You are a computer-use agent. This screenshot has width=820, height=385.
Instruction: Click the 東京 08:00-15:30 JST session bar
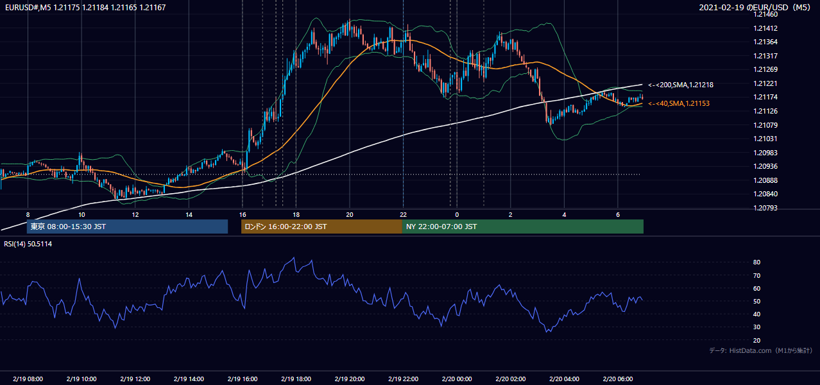pos(127,227)
